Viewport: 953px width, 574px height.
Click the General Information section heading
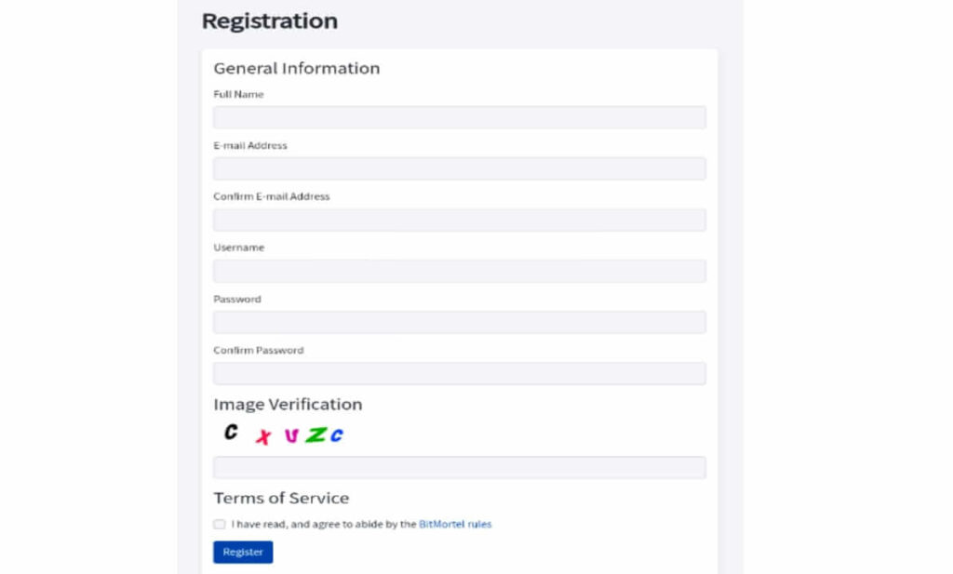tap(297, 68)
